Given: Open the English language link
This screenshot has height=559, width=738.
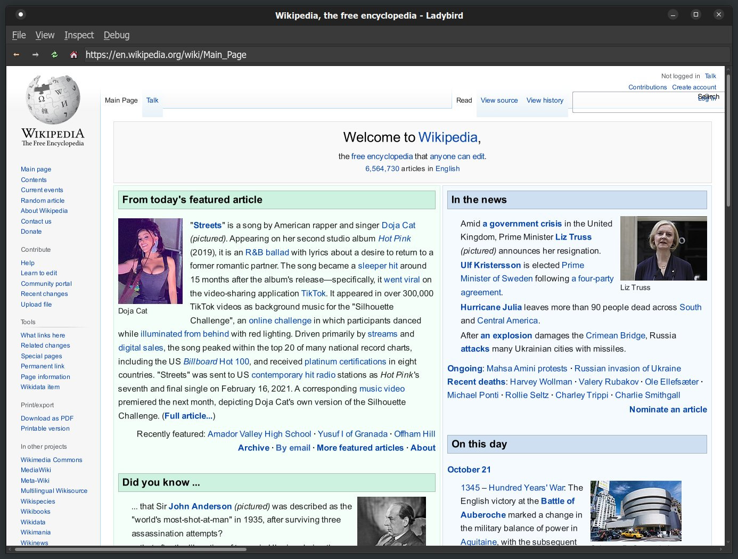Looking at the screenshot, I should coord(447,168).
